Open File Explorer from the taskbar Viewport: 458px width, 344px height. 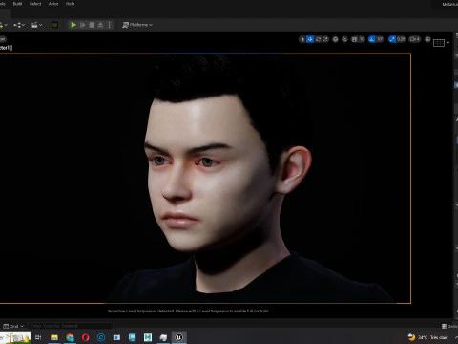54,337
